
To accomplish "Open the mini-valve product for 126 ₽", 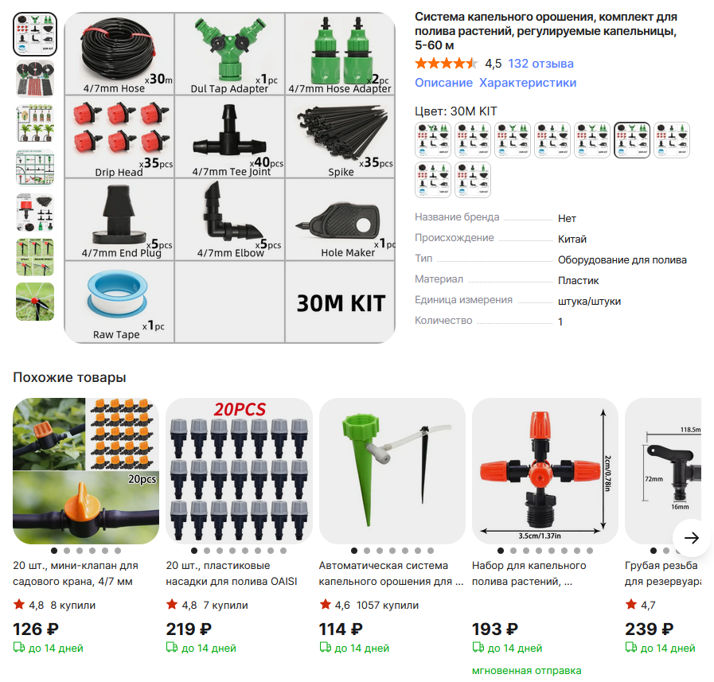I will 86,471.
